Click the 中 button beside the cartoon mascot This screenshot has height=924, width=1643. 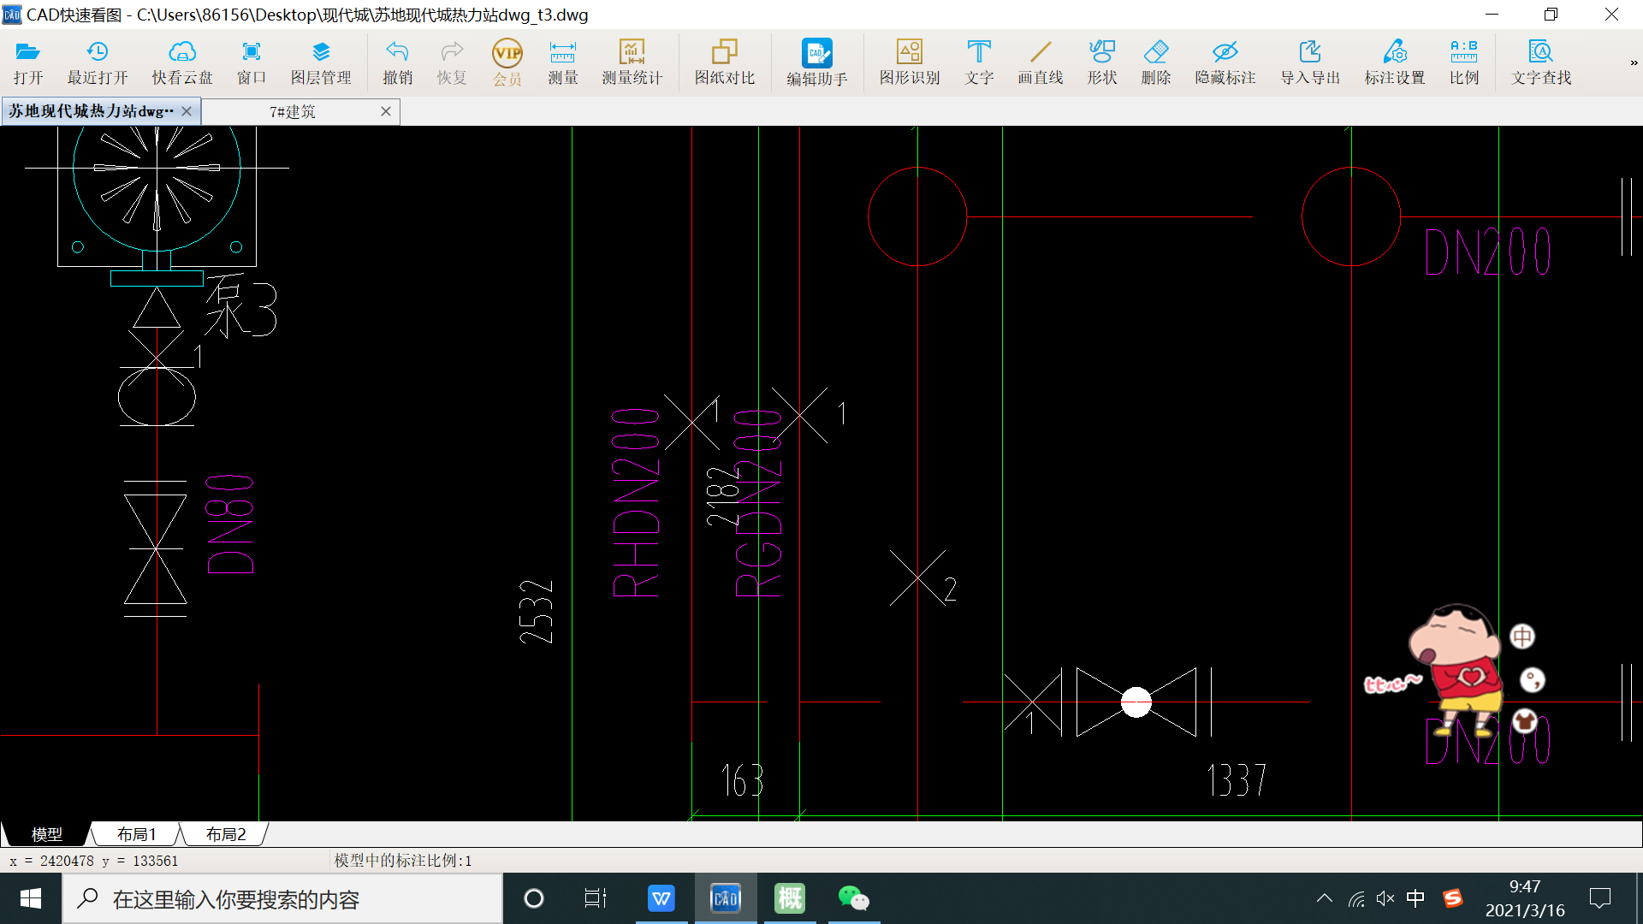click(x=1522, y=637)
